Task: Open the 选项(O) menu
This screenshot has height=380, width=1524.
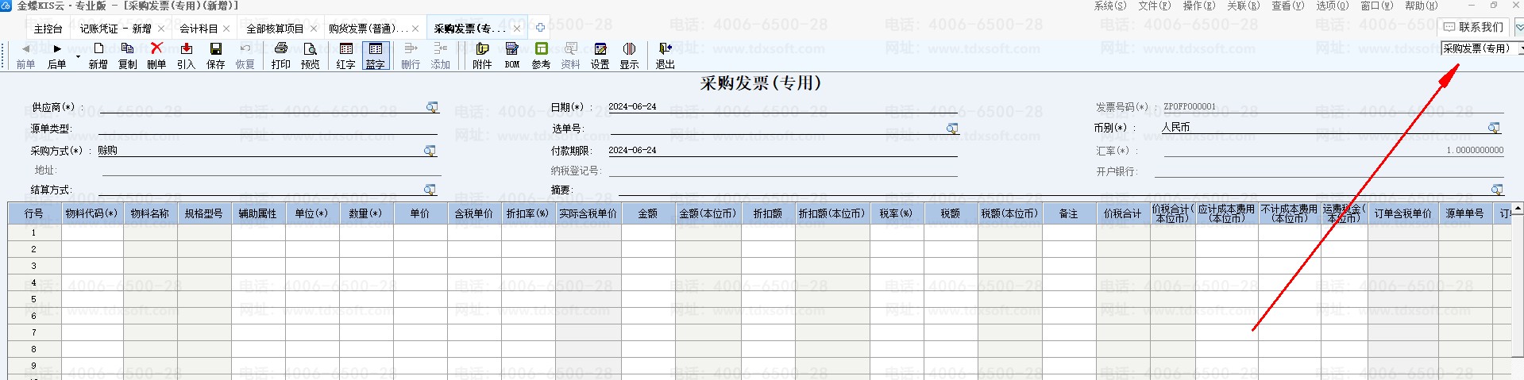Action: [x=1332, y=6]
